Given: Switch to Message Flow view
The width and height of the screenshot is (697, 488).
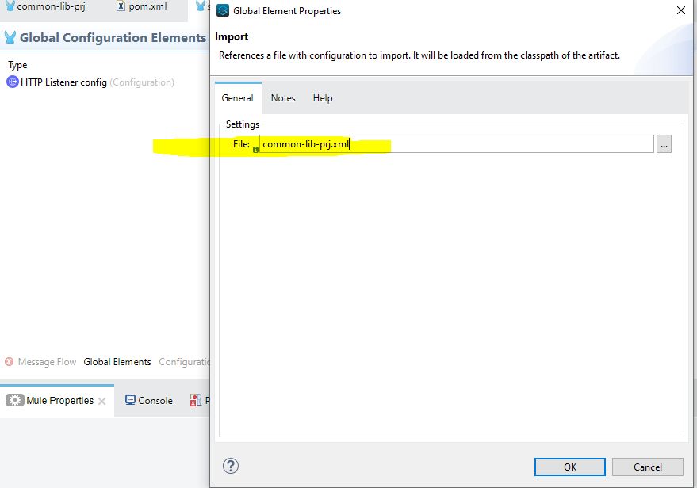Looking at the screenshot, I should point(47,362).
